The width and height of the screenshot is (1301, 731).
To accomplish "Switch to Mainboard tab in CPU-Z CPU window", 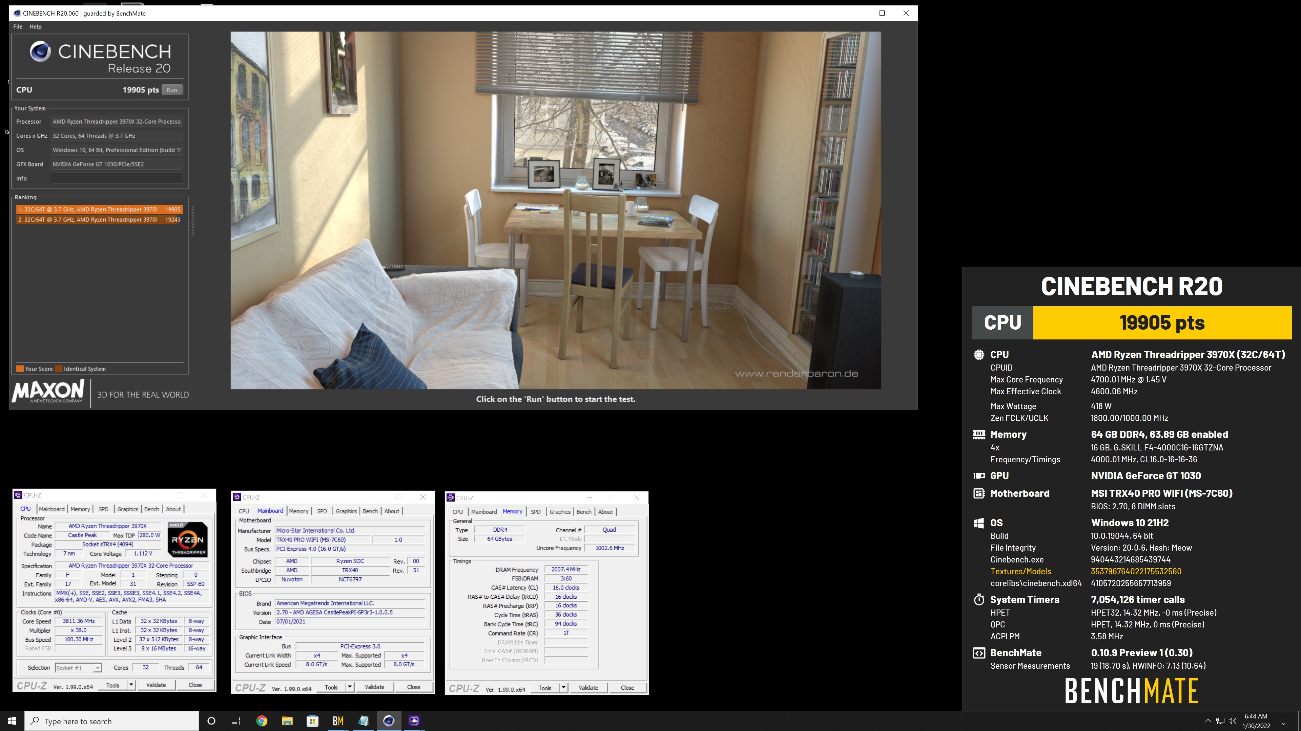I will pyautogui.click(x=51, y=509).
